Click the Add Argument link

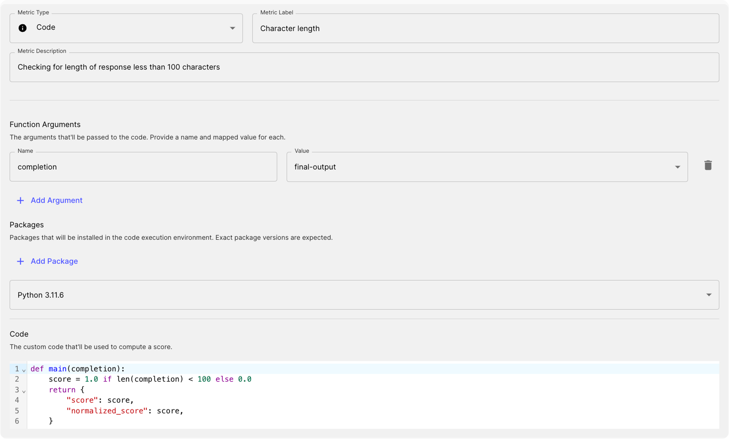pos(56,200)
